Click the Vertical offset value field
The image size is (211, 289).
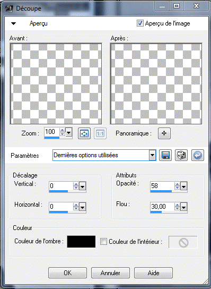pos(61,186)
